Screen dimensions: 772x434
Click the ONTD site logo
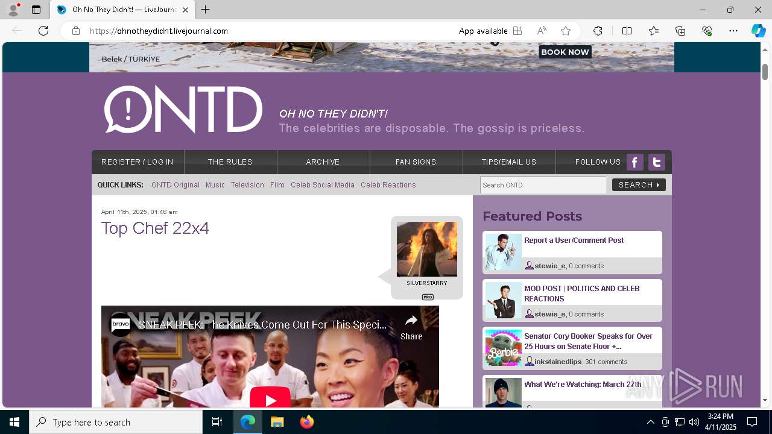(183, 110)
